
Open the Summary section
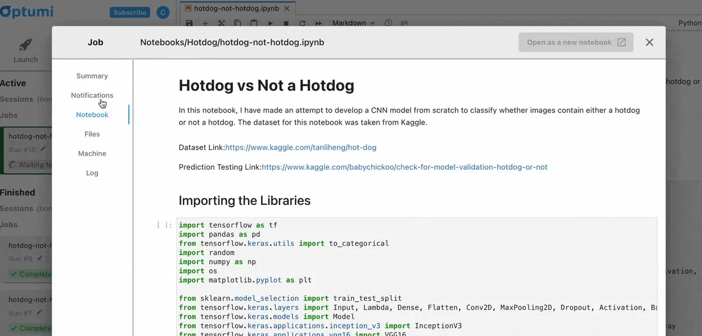[x=92, y=76]
